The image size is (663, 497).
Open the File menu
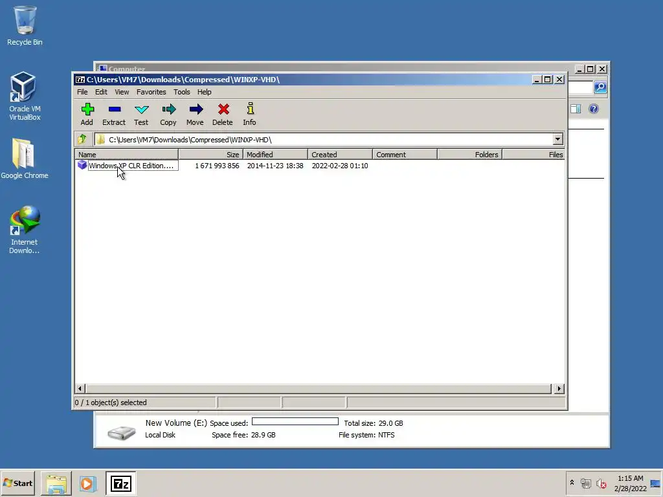(x=82, y=92)
